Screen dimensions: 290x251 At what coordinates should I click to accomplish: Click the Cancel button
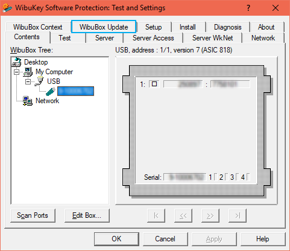point(165,239)
